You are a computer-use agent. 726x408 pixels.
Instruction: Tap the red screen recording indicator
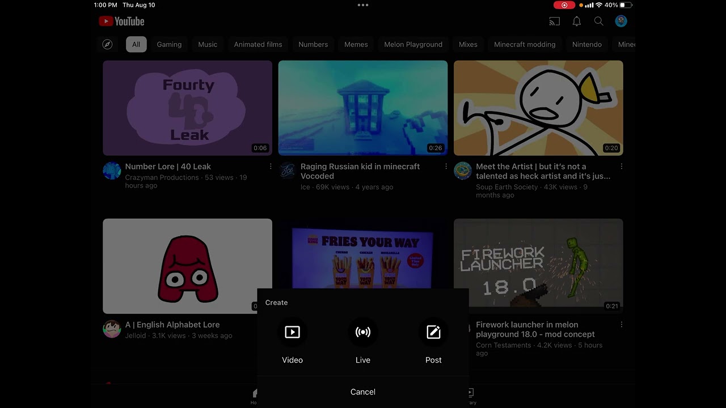(564, 5)
